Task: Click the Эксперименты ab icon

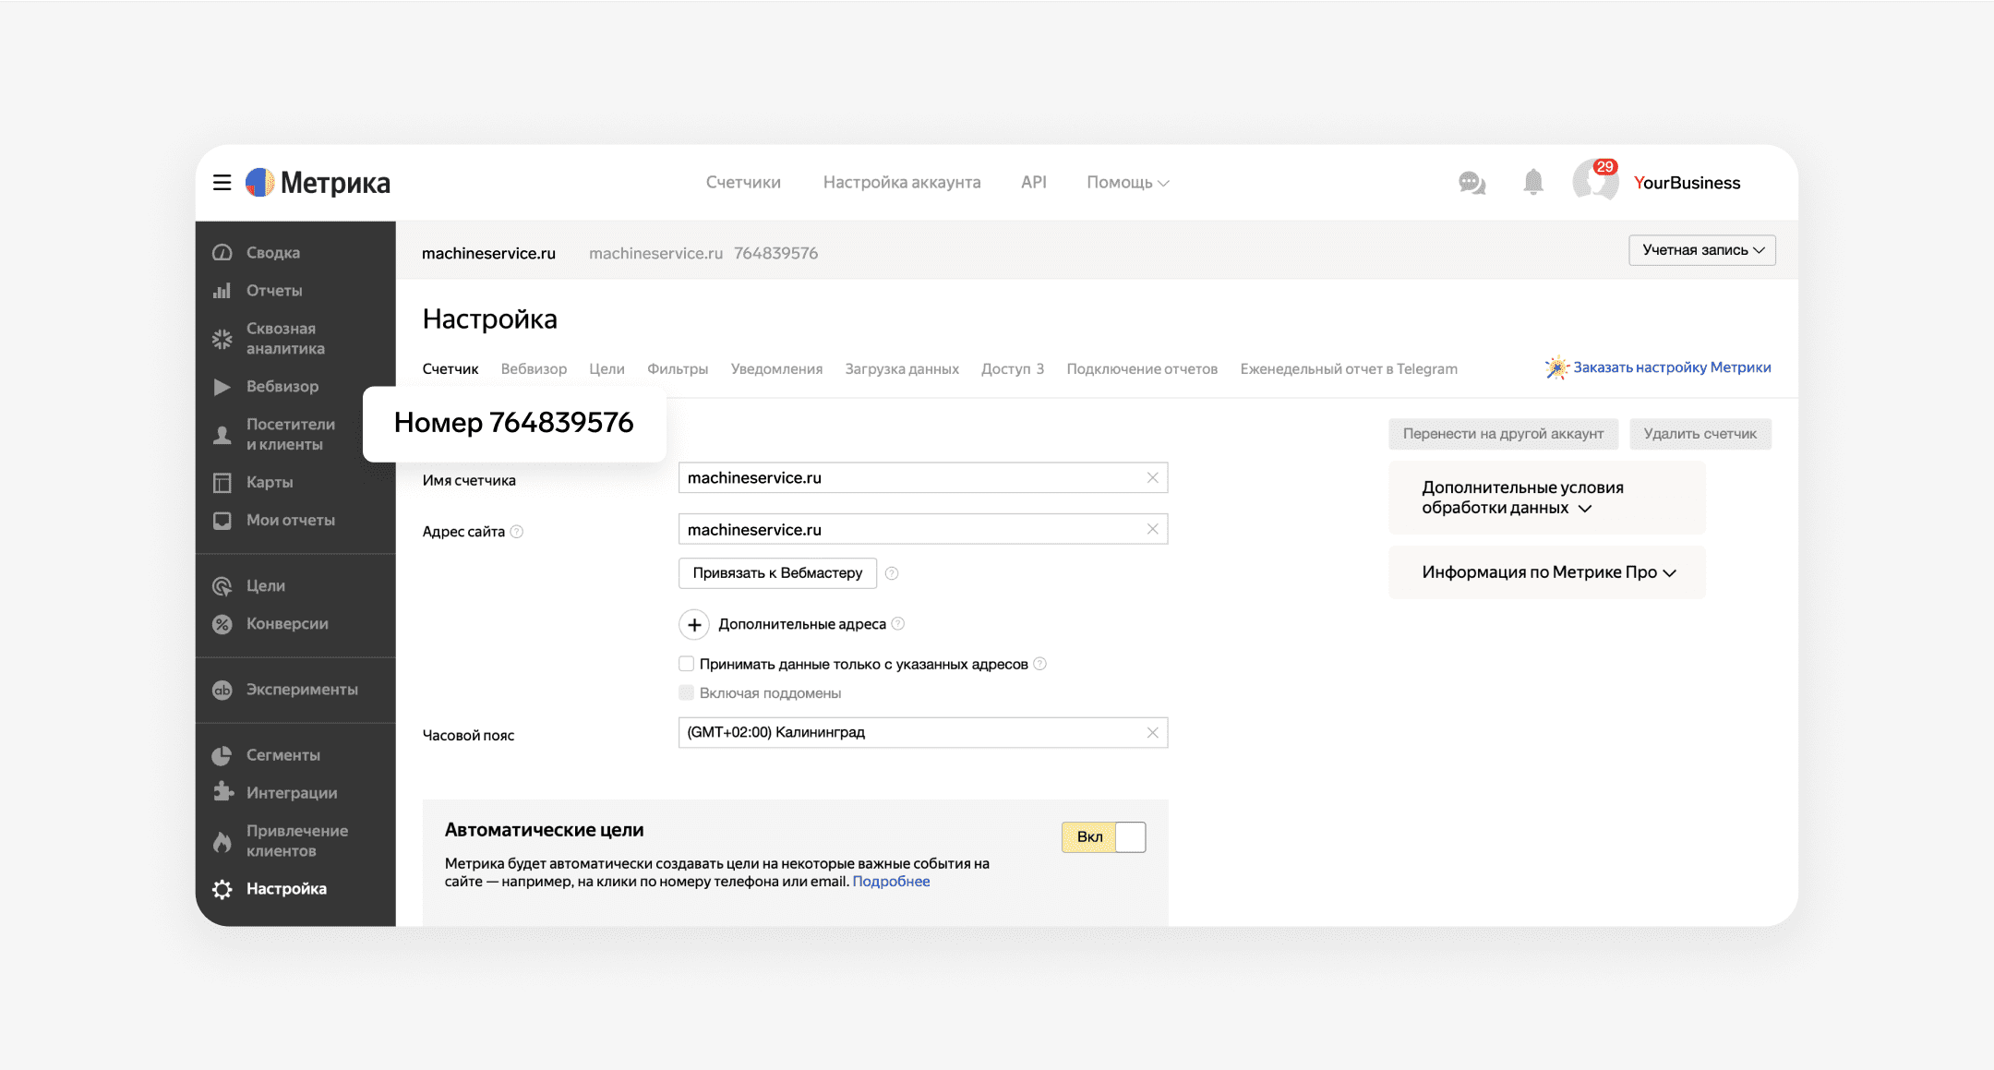Action: [222, 690]
